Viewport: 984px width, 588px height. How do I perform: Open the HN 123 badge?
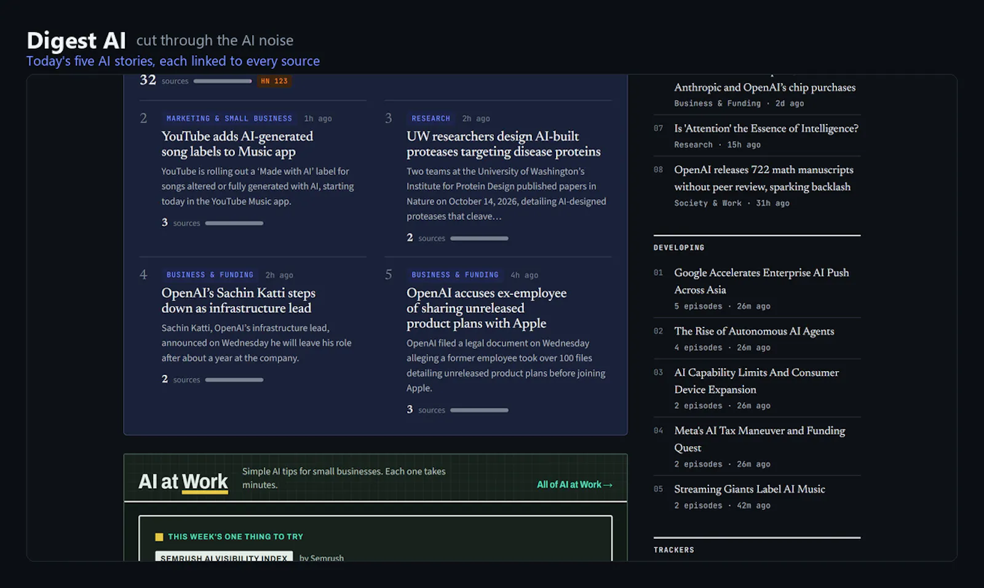tap(274, 81)
